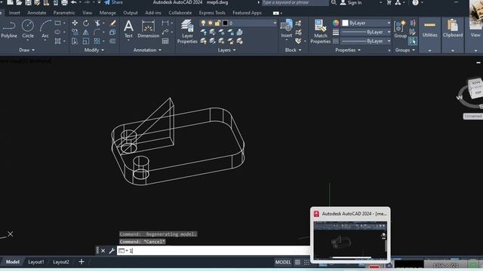
Task: Click the keyword search input field
Action: pos(295,2)
